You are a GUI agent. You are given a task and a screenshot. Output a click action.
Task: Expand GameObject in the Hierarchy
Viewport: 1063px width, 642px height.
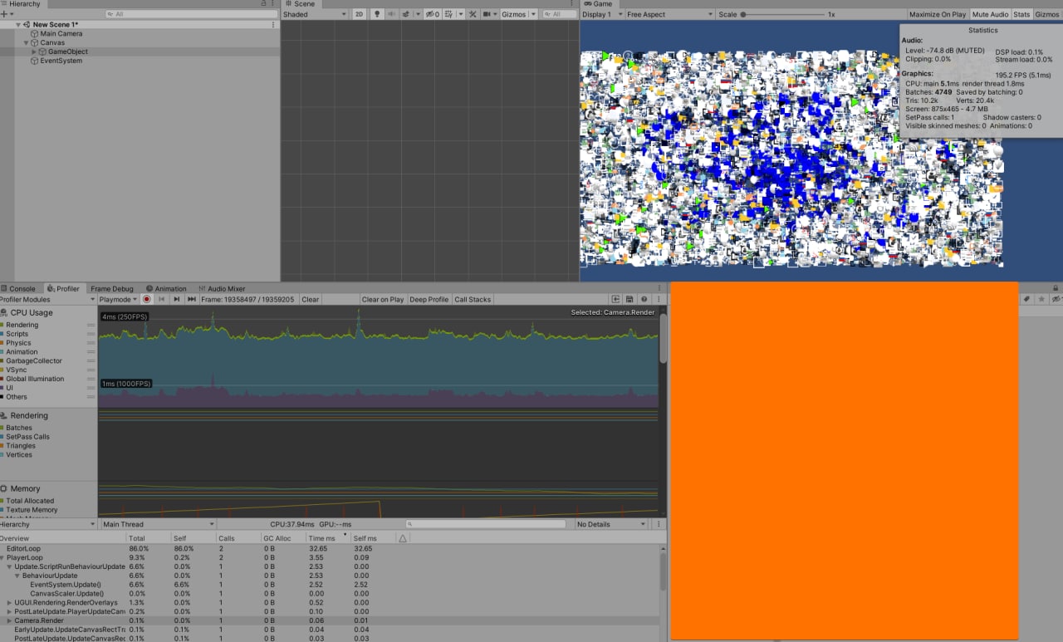pyautogui.click(x=34, y=51)
